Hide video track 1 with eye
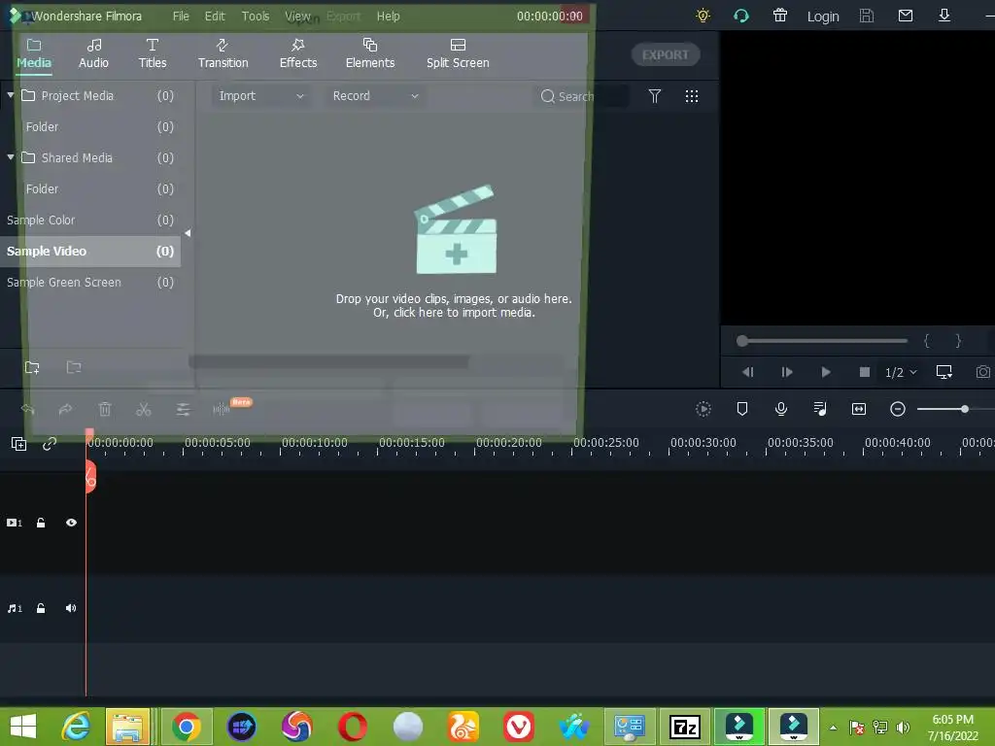This screenshot has width=995, height=746. tap(71, 523)
